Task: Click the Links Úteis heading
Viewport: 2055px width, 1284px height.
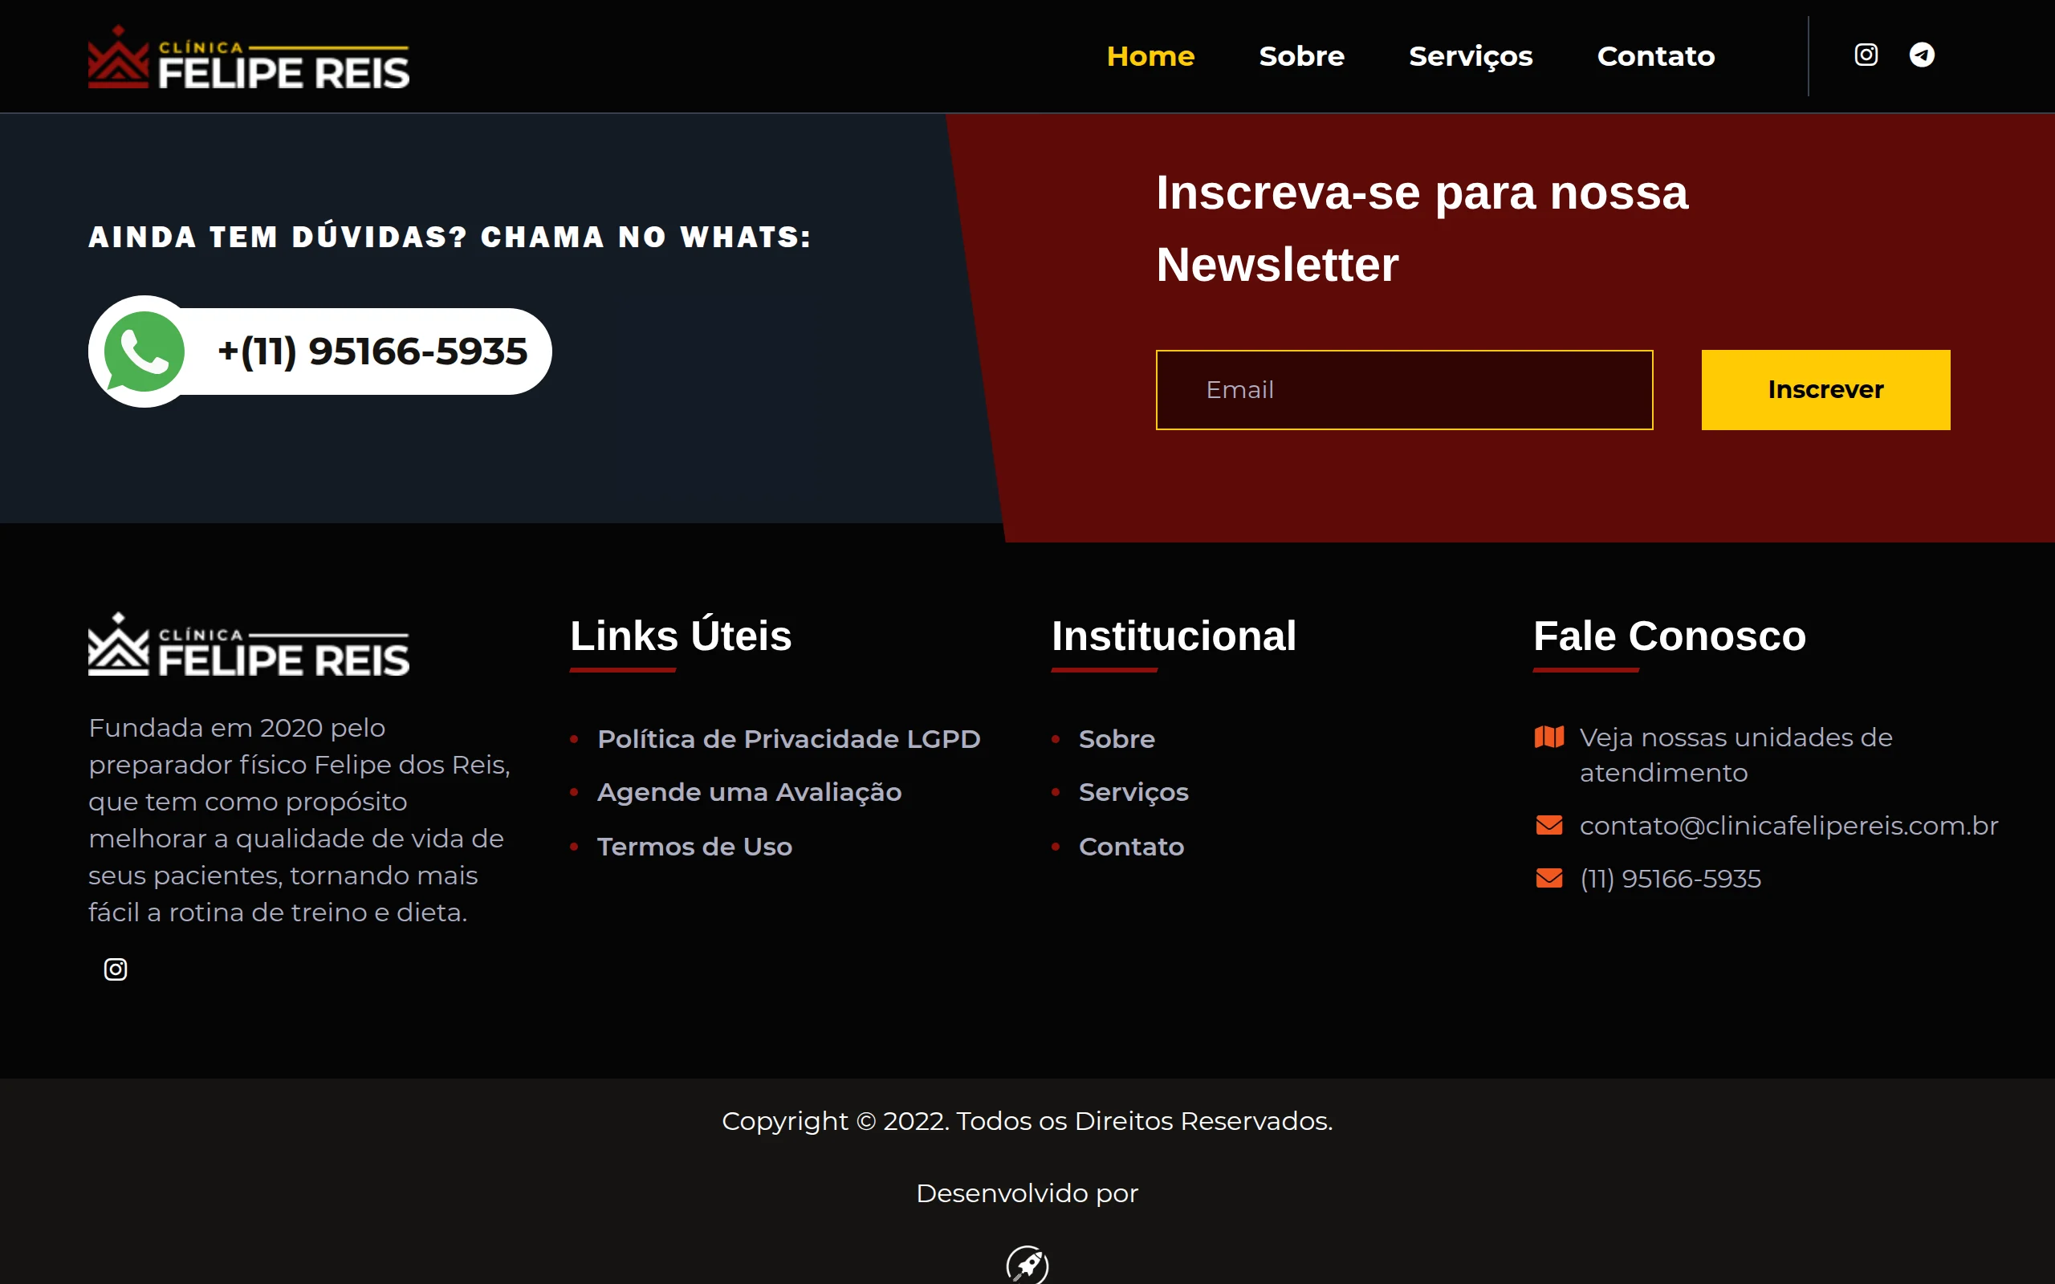Action: coord(680,636)
